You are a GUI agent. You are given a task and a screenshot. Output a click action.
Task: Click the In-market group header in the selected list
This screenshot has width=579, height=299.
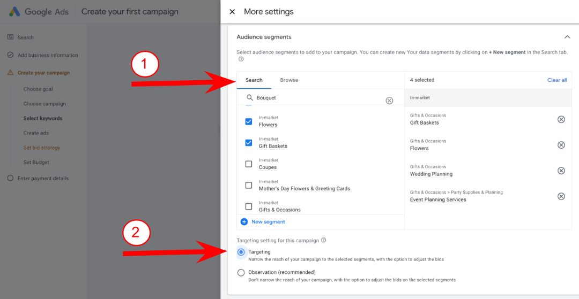coord(488,97)
